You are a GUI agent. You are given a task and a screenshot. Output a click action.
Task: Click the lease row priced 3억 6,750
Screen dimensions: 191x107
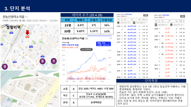(x=170, y=43)
